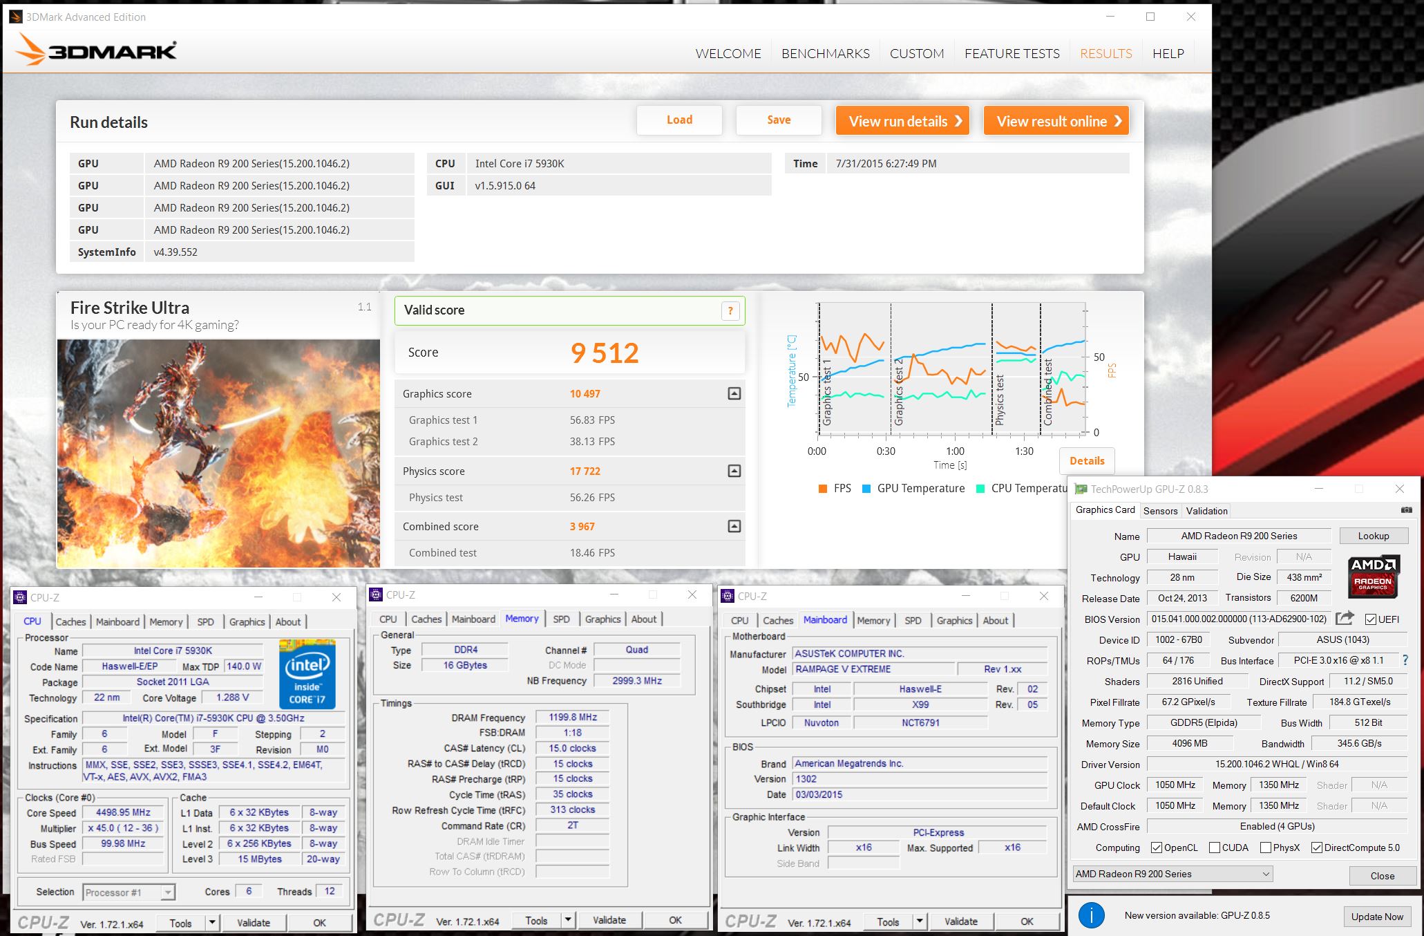Screen dimensions: 1424x936
Task: Click the Fire Strike Ultra thumbnail image
Action: pos(218,453)
